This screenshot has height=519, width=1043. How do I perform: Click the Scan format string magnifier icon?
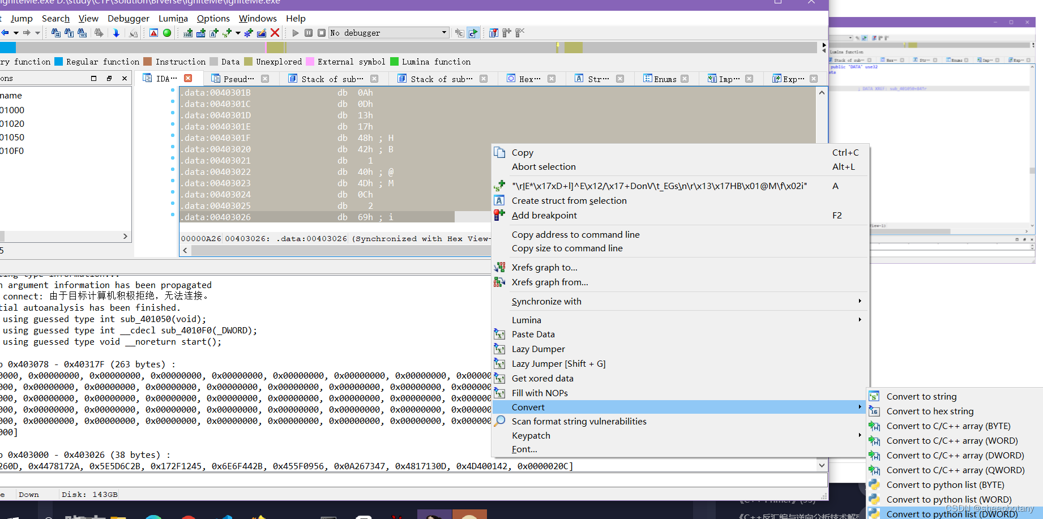499,421
